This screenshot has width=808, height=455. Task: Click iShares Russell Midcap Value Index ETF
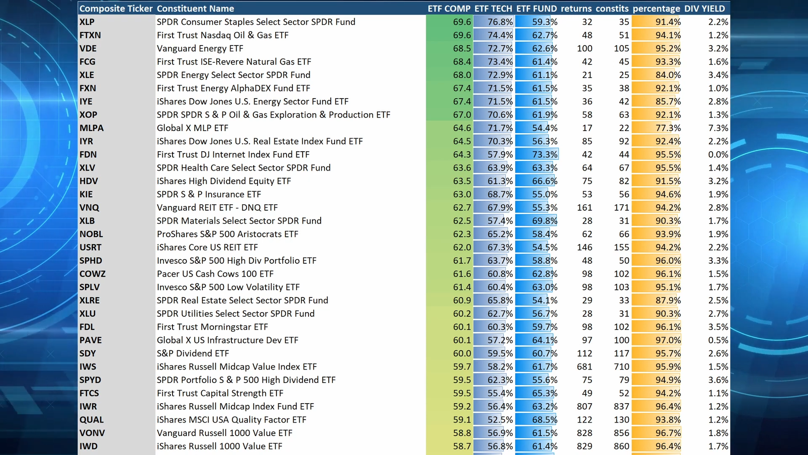click(237, 367)
